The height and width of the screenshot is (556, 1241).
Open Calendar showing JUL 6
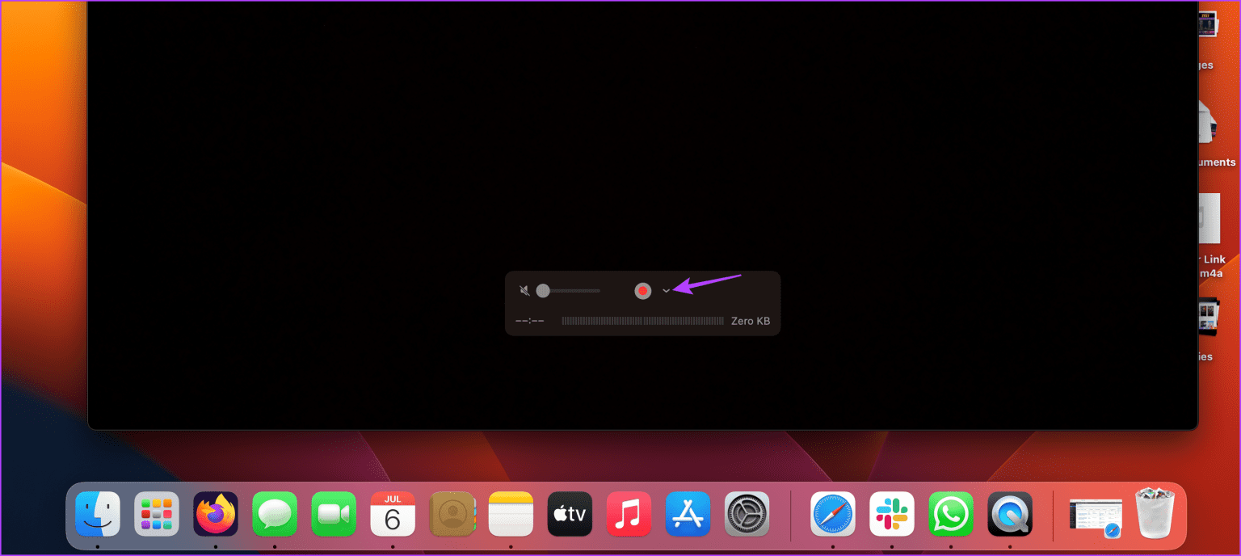pos(393,514)
